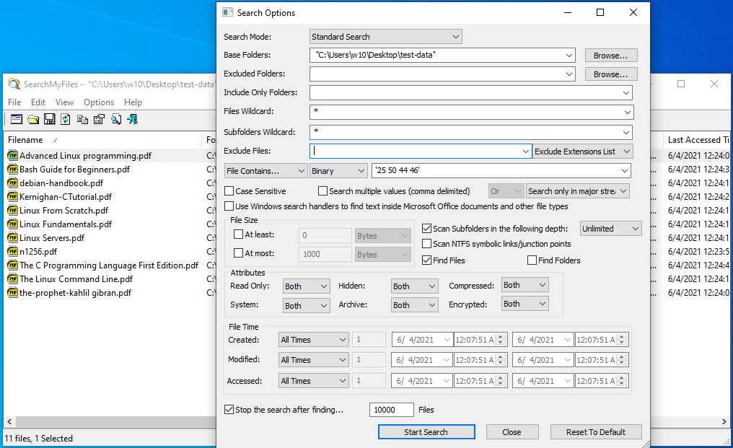Click the copy documents toolbar icon

point(82,119)
